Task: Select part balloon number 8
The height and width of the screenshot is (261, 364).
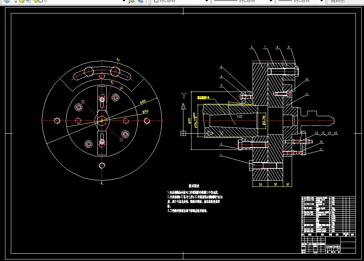Action: click(x=277, y=47)
